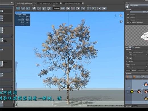Open the Output tab

(135, 106)
